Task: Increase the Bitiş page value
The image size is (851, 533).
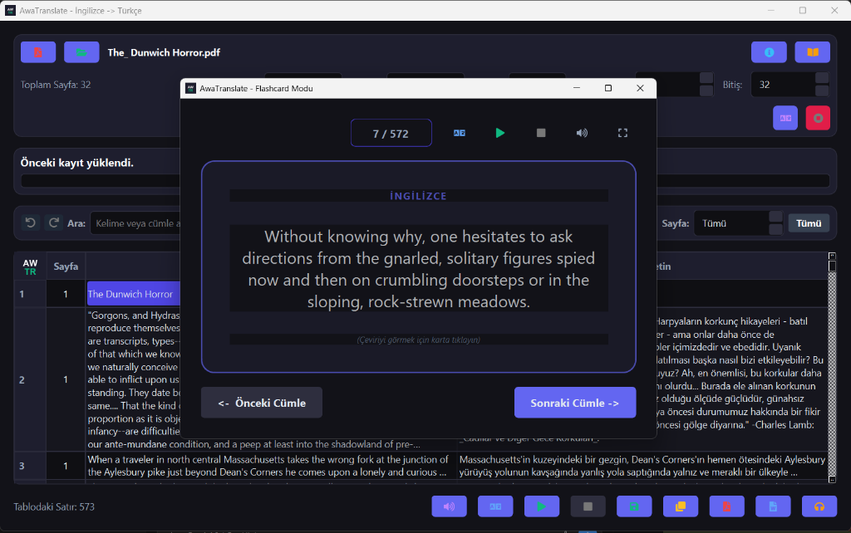Action: tap(822, 78)
